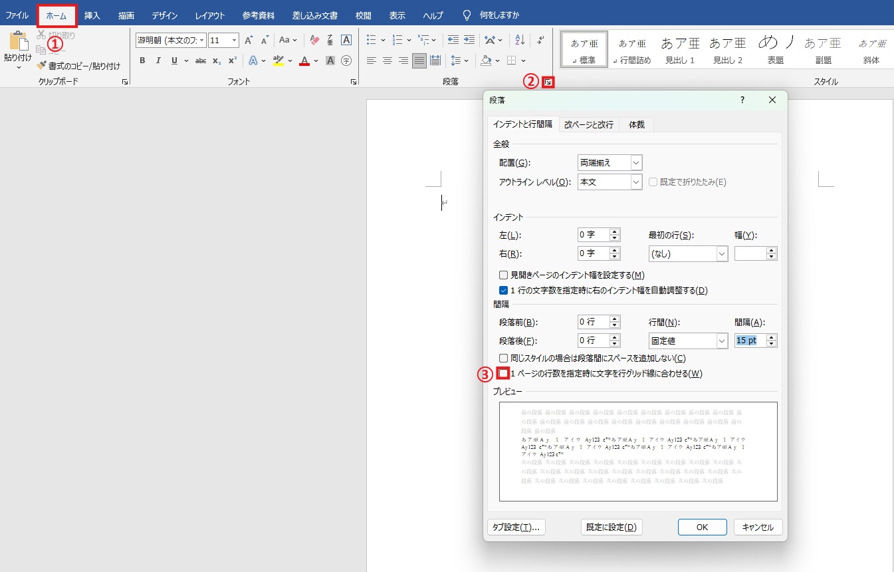Select the 間隔 15pt input field

[x=752, y=340]
